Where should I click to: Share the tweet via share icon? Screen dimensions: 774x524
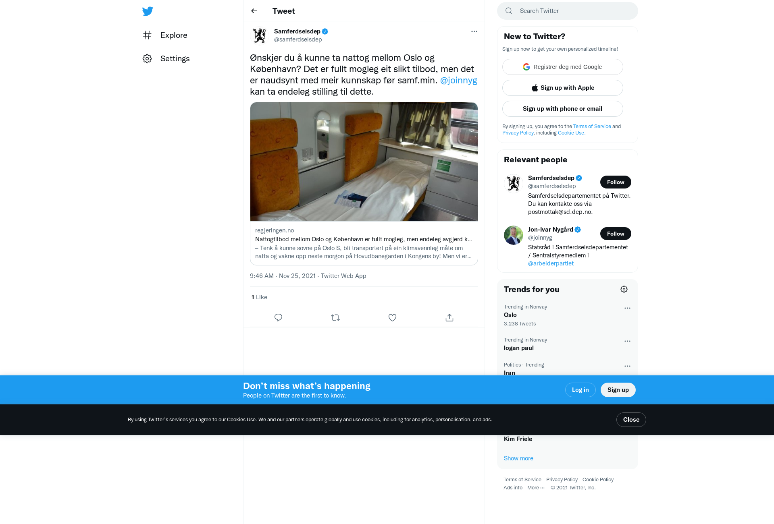coord(449,318)
